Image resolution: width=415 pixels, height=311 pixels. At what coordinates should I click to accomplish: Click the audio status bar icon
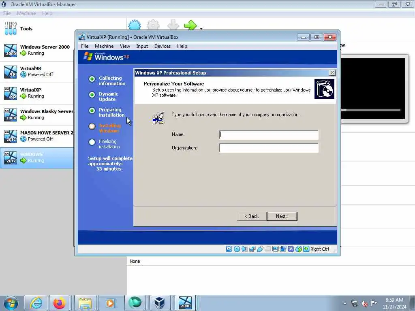(x=244, y=249)
